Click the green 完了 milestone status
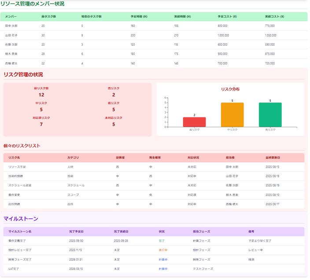 [162, 241]
